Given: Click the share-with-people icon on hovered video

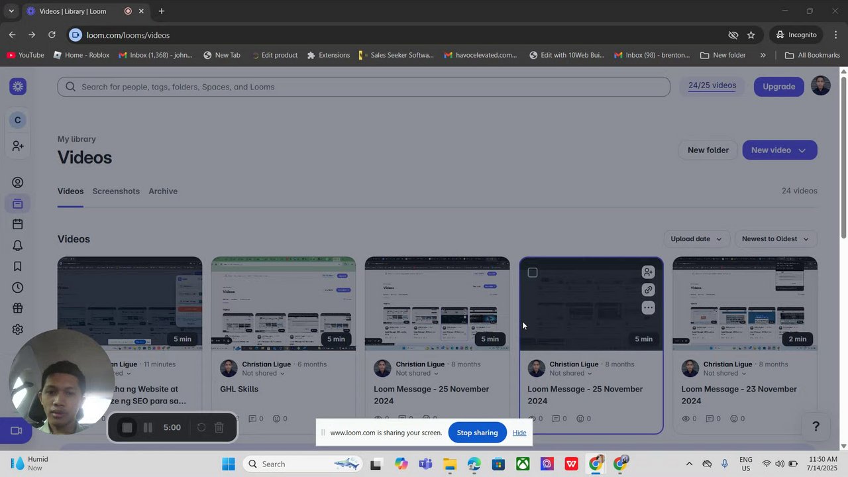Looking at the screenshot, I should pyautogui.click(x=648, y=272).
